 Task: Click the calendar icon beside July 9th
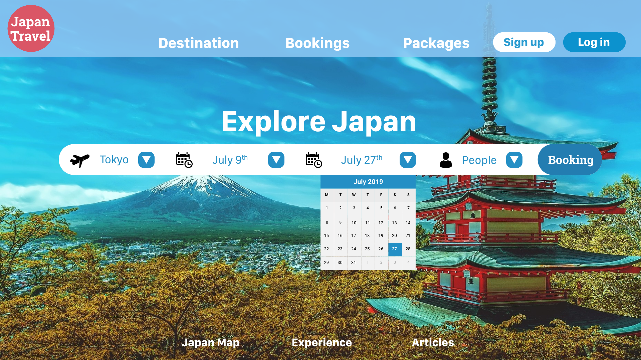pos(184,160)
